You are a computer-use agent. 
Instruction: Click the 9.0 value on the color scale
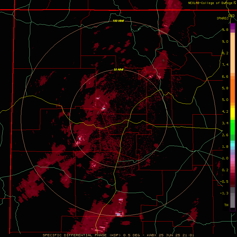click(225, 41)
